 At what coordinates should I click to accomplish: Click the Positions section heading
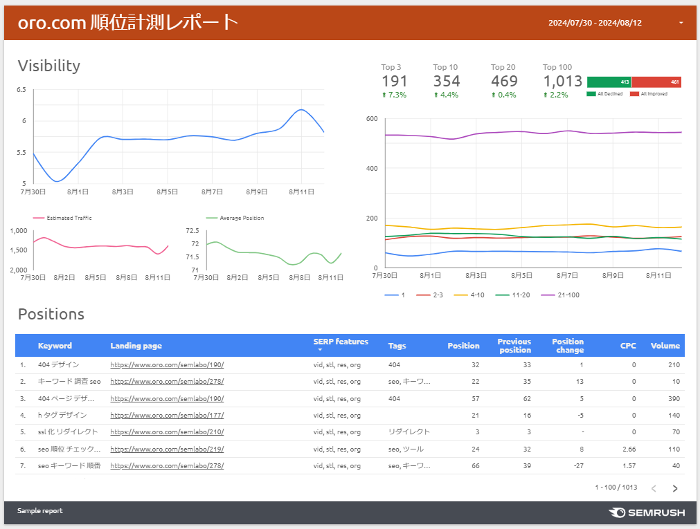(x=51, y=314)
